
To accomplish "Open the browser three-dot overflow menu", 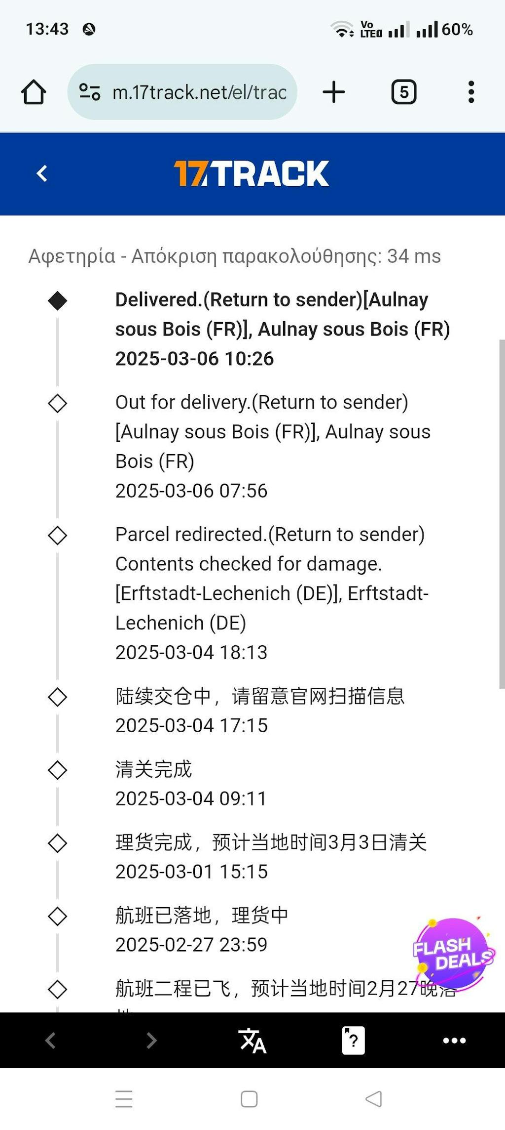I will pos(471,92).
